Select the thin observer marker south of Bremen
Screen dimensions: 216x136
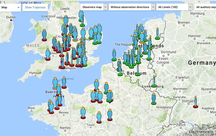click(x=158, y=34)
